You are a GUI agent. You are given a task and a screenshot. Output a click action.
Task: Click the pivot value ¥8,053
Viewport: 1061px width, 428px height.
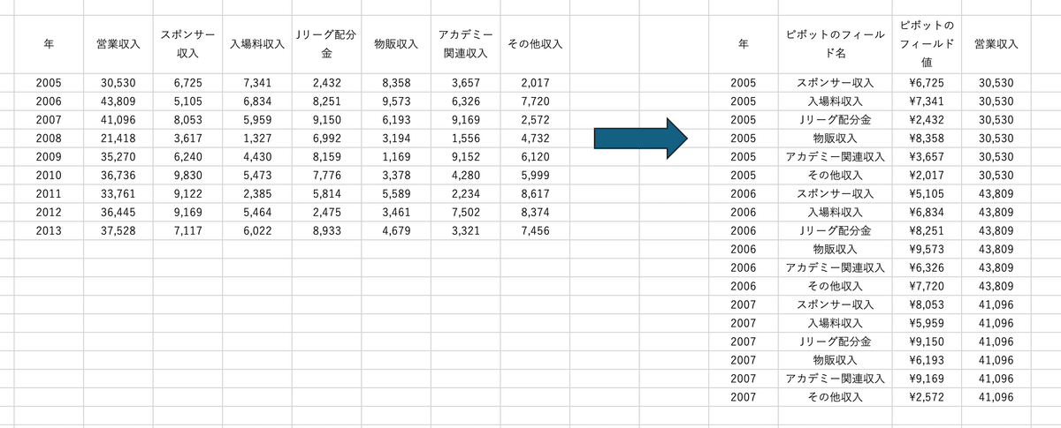[926, 304]
